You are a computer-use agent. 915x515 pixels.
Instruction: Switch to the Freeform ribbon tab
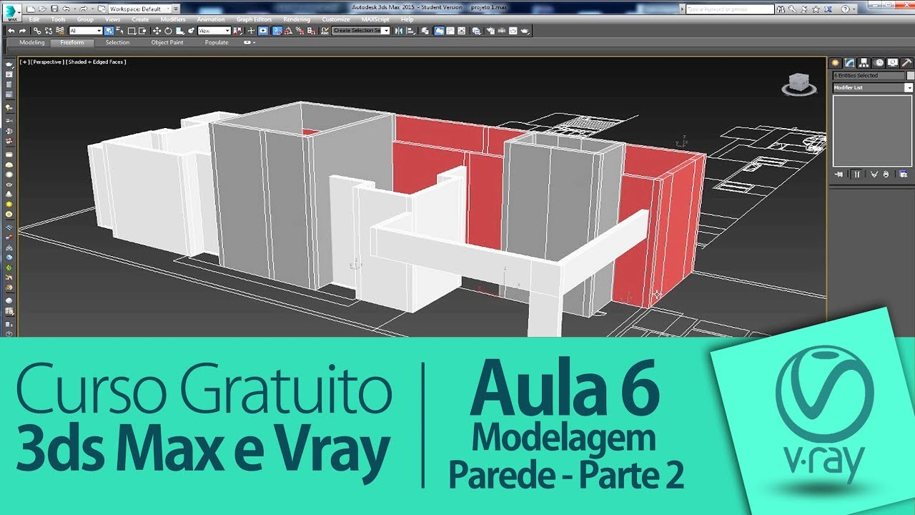[x=72, y=42]
